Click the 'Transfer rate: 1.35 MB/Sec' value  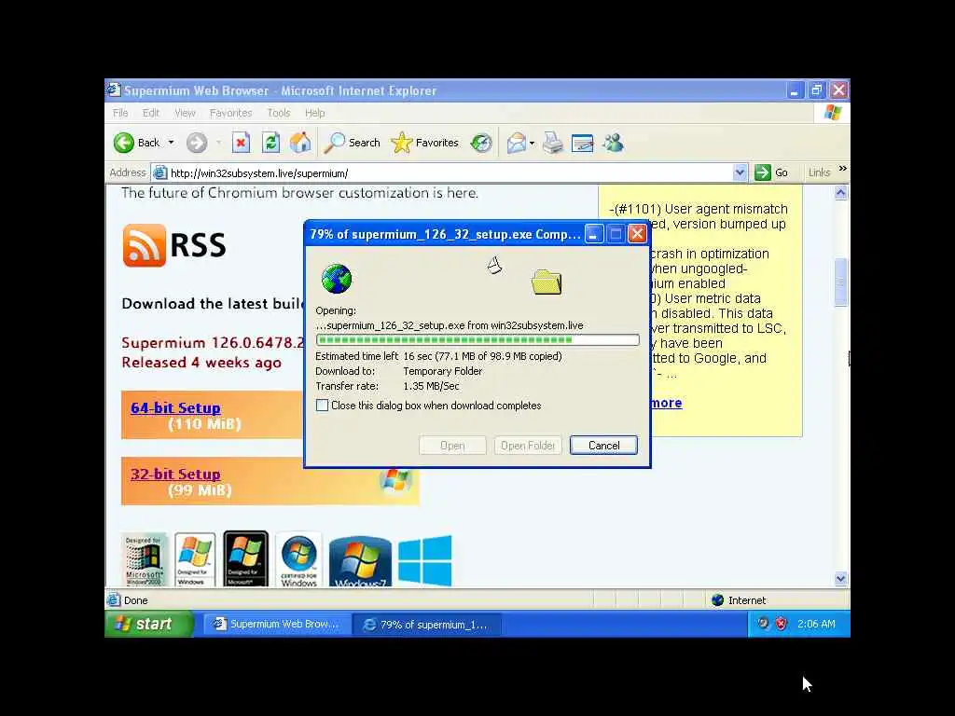pos(431,386)
